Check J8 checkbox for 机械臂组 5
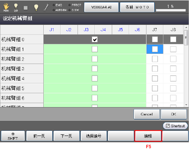This screenshot has height=149, width=189. [x=173, y=88]
